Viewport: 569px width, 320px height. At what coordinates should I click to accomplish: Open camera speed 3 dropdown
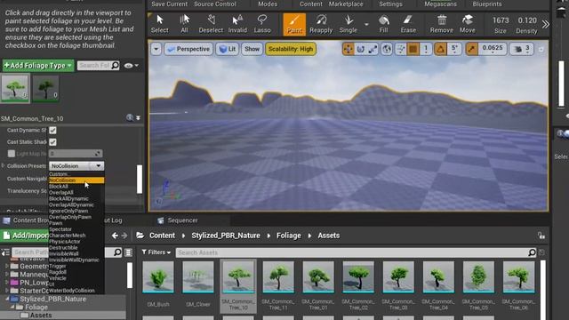point(522,49)
